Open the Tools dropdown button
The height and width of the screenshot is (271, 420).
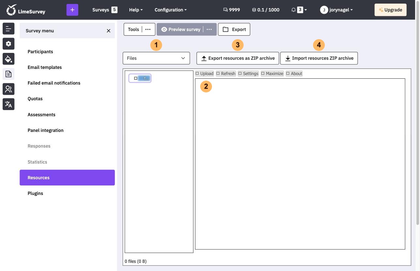coord(140,29)
